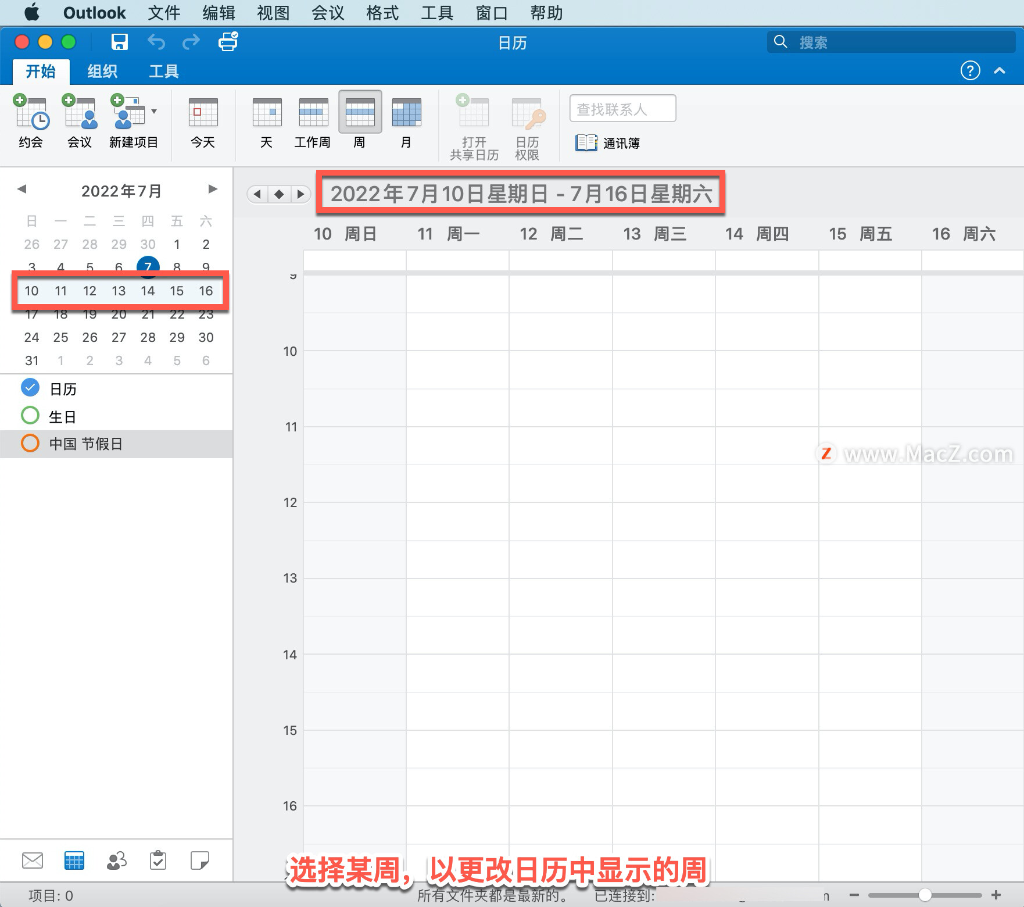
Task: Enable the 中国 节假日 calendar
Action: pyautogui.click(x=30, y=443)
